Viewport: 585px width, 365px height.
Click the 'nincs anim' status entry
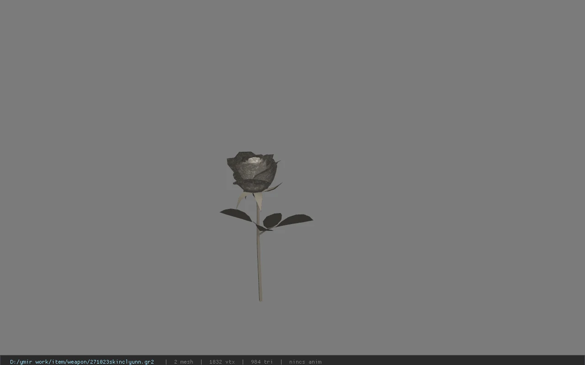coord(305,362)
